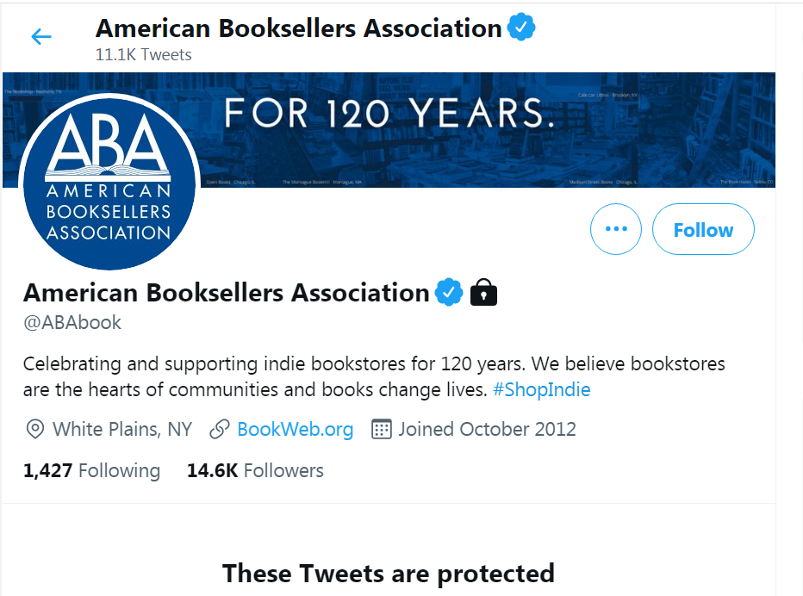The image size is (803, 596).
Task: Open the three-dot more options menu
Action: point(616,229)
